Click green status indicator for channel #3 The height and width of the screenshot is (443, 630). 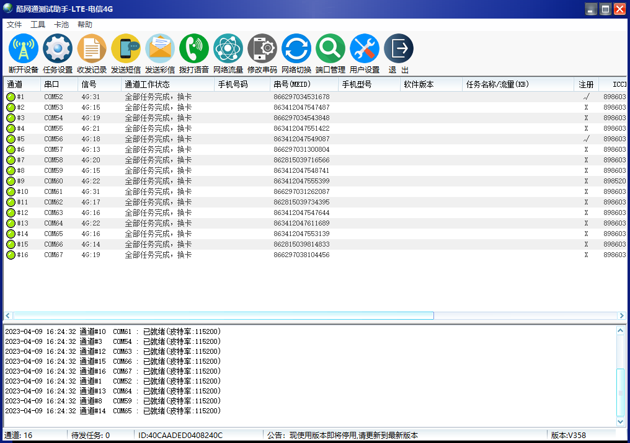coord(11,118)
